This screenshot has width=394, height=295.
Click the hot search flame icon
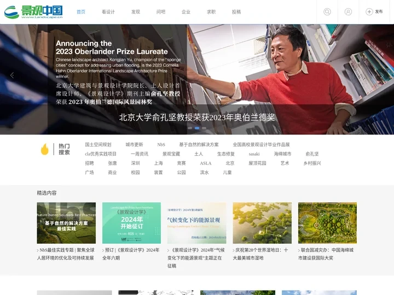[x=45, y=149]
